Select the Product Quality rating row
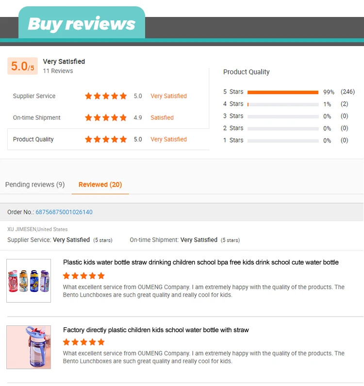 coord(108,139)
